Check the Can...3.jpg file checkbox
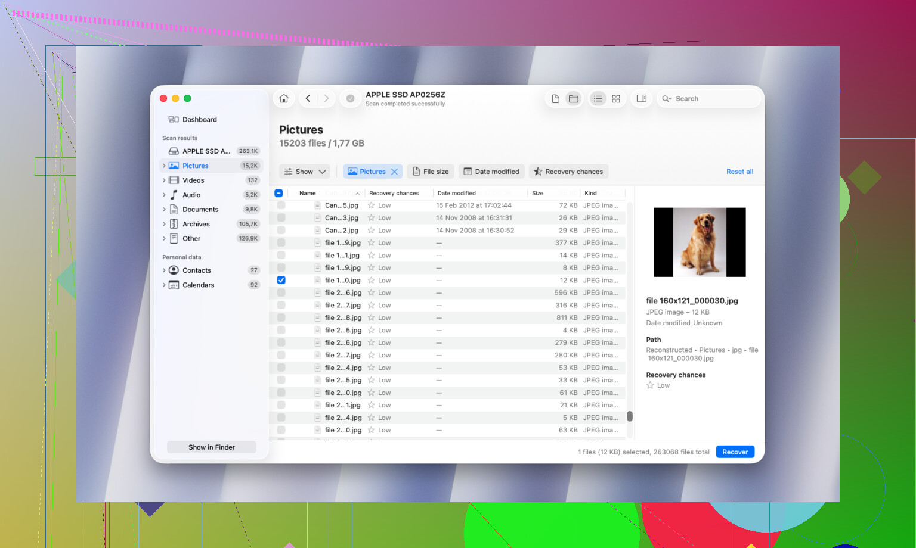The height and width of the screenshot is (548, 916). coord(281,218)
